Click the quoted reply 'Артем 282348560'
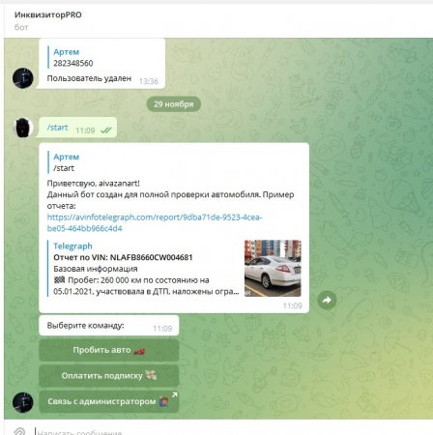 coord(73,57)
